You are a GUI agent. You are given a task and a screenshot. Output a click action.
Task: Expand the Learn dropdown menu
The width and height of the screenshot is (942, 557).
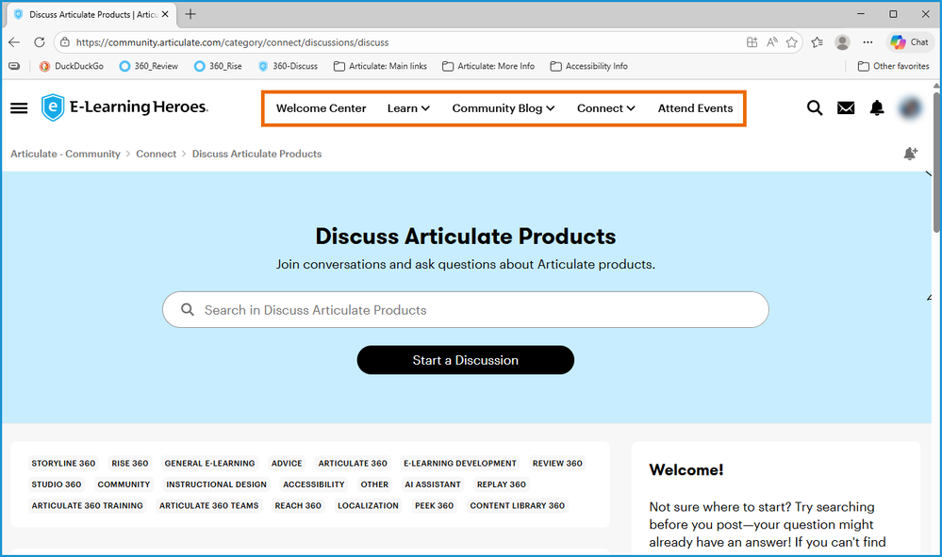(x=408, y=108)
